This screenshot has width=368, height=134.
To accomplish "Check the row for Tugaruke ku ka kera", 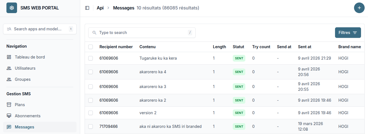I will [x=91, y=58].
